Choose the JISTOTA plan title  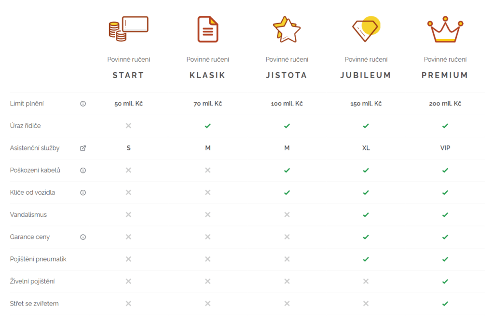click(287, 75)
